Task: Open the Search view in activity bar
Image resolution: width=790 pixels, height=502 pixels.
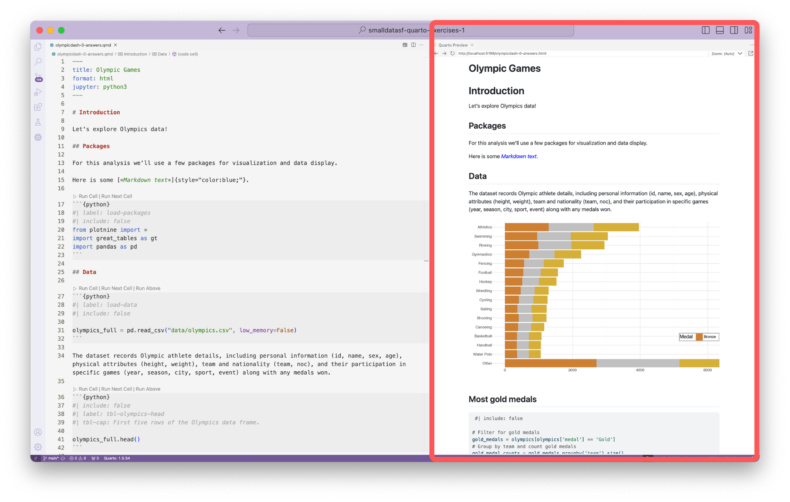Action: pyautogui.click(x=38, y=62)
